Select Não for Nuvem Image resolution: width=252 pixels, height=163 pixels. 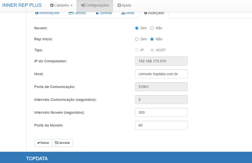click(x=152, y=28)
